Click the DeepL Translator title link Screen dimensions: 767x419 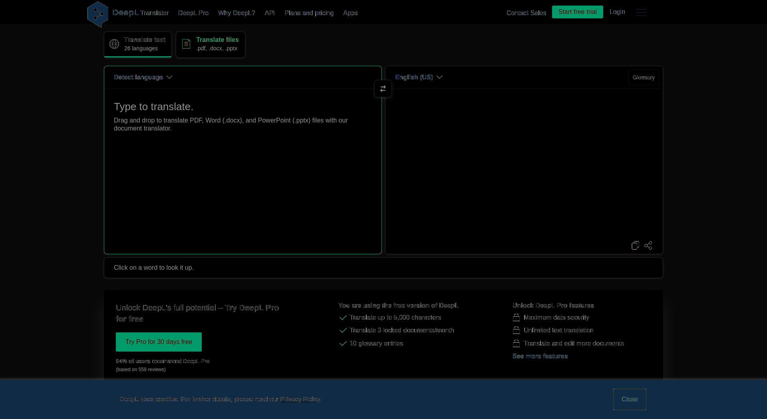[x=141, y=13]
